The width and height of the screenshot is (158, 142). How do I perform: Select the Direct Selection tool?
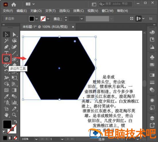14,34
